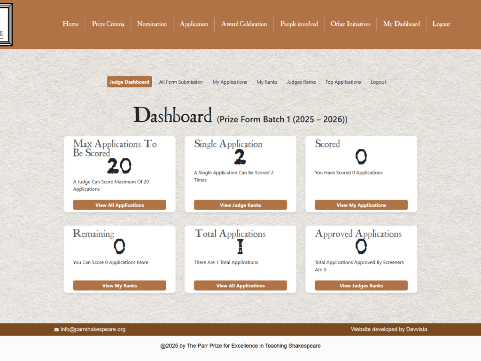Click the site logo in the header

[6, 24]
